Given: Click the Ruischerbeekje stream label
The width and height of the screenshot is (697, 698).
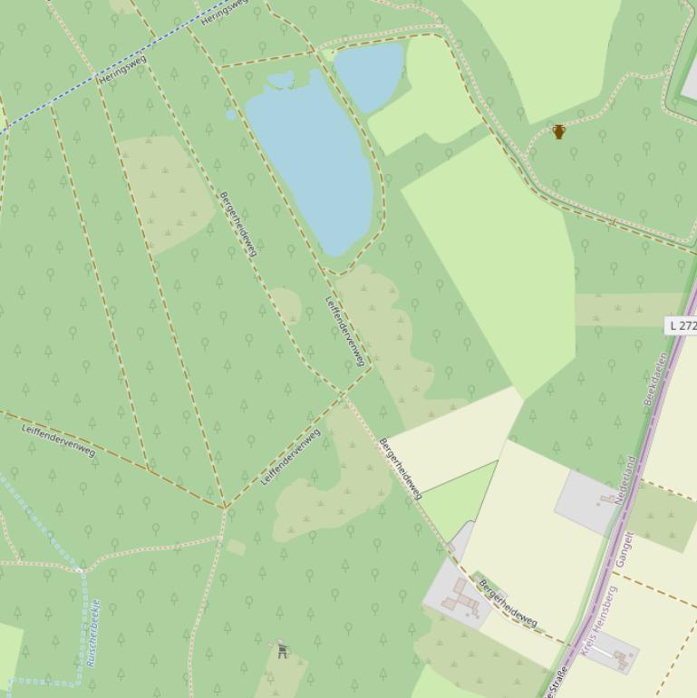Looking at the screenshot, I should tap(93, 633).
